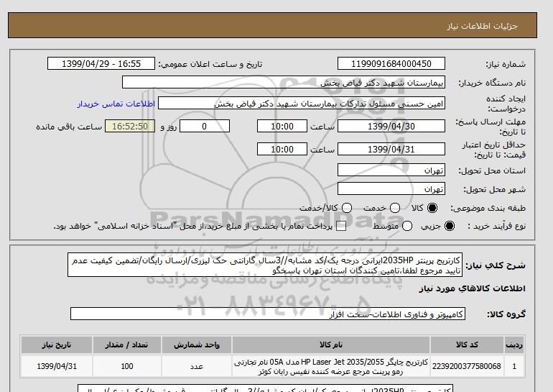
Task: Click the remaining days field showing 0
Action: (x=205, y=126)
